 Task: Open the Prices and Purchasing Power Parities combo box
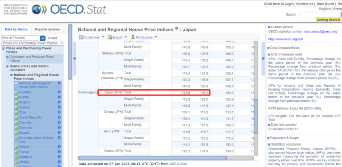tap(33, 43)
